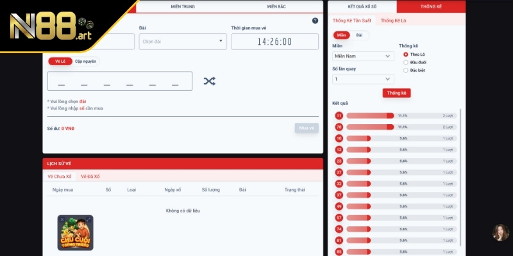Open the help question mark icon
513x256 pixels.
click(315, 20)
